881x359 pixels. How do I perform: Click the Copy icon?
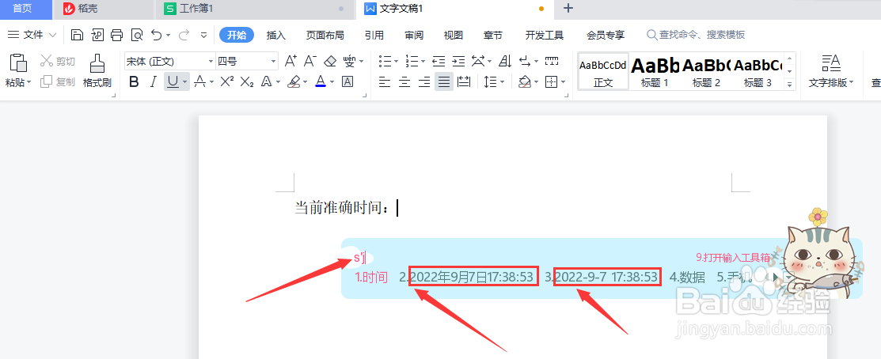(46, 82)
